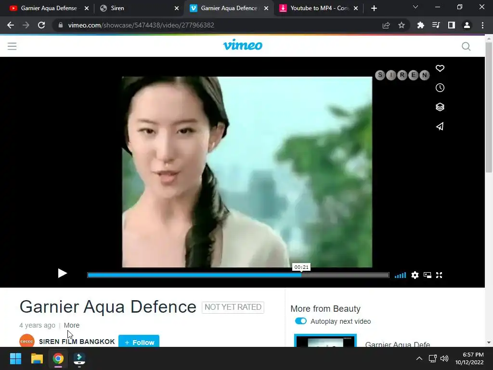Close the Siren tab
The image size is (493, 370).
pos(177,9)
